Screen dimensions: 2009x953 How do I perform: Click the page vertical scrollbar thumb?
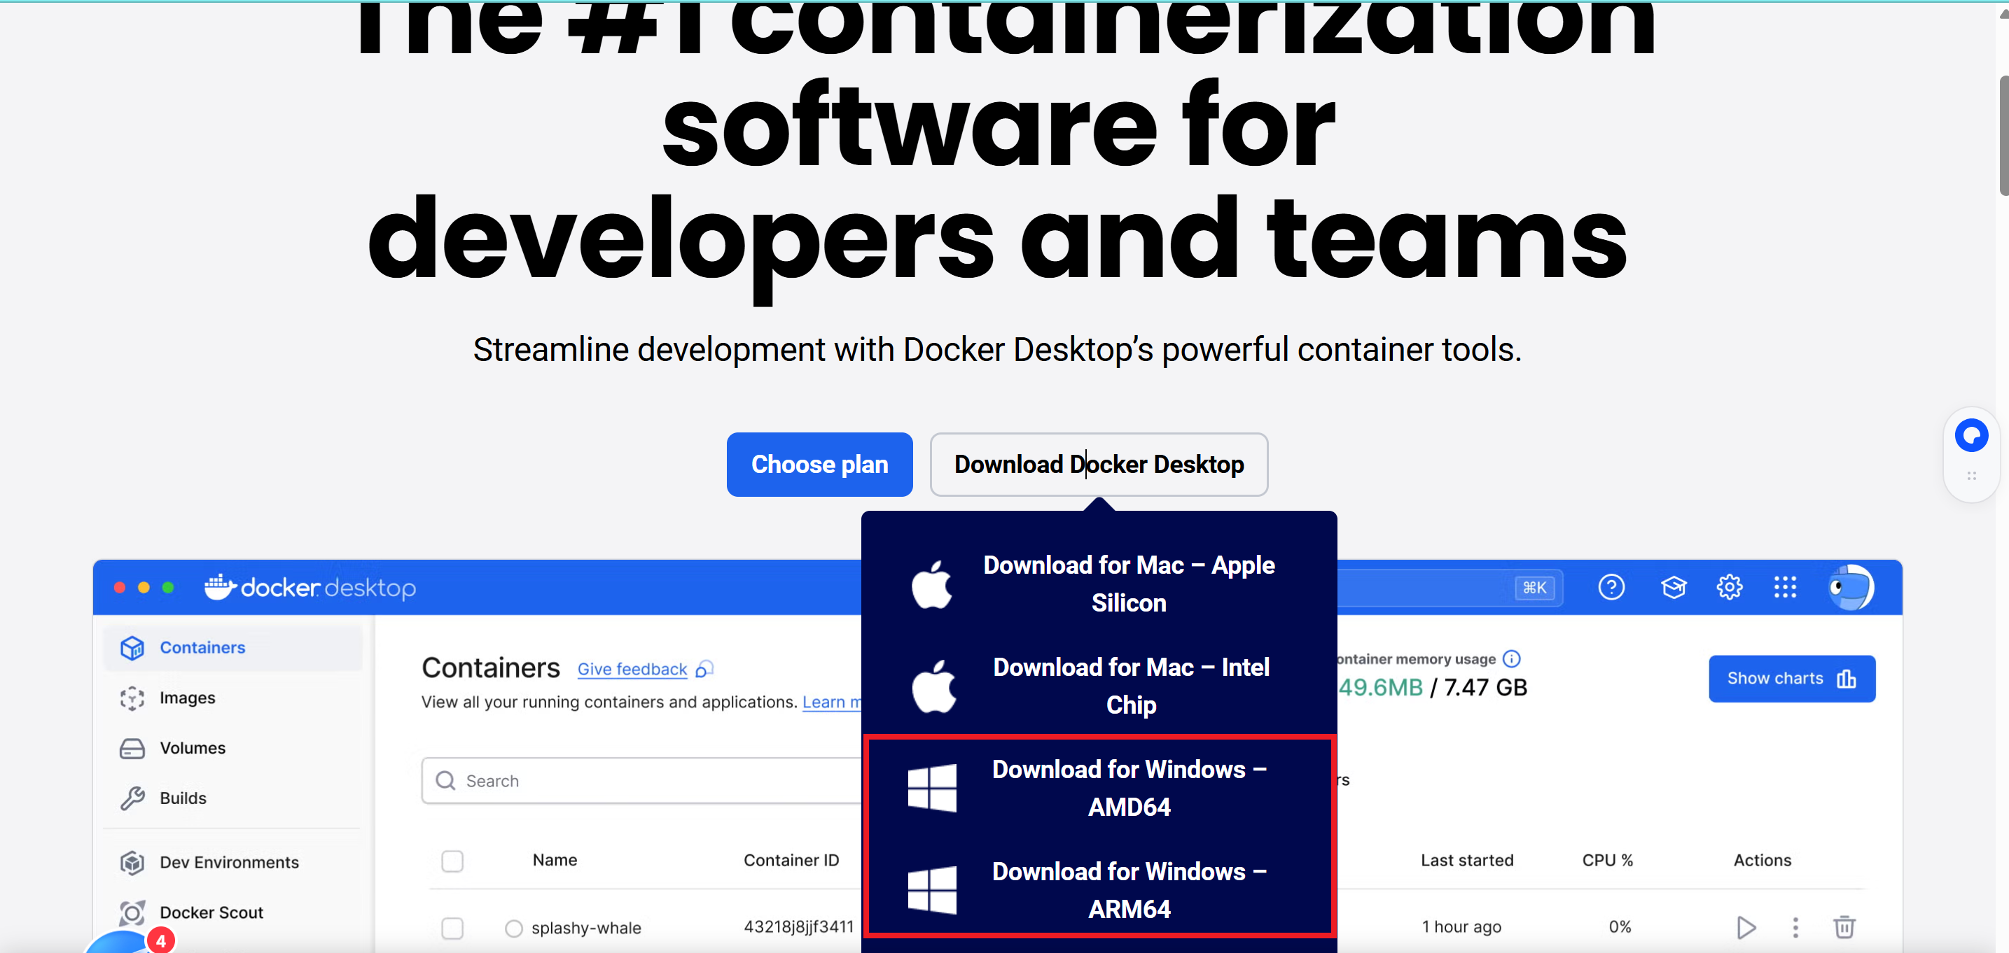(2003, 136)
